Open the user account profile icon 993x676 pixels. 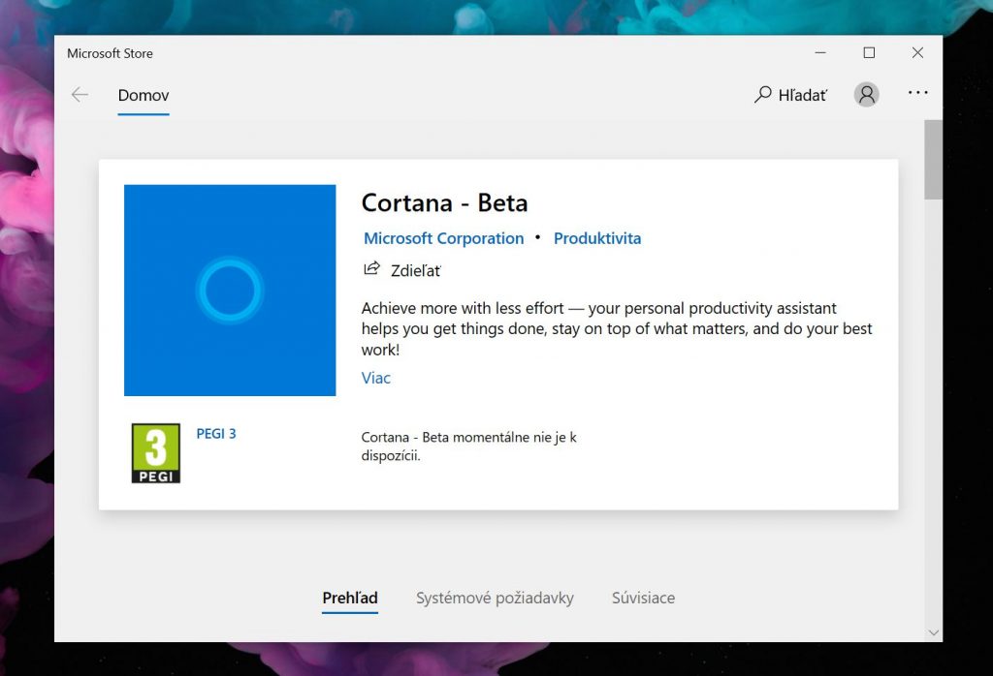[866, 95]
